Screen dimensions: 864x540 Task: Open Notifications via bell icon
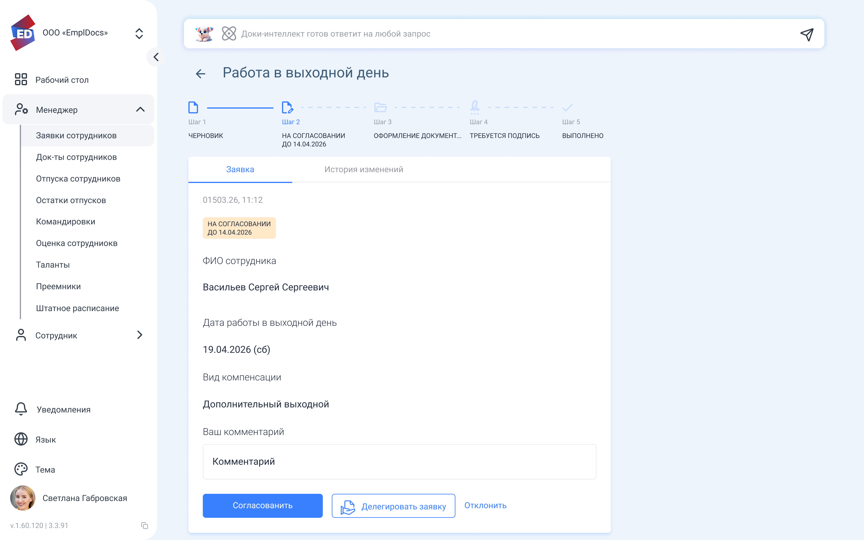pyautogui.click(x=21, y=409)
